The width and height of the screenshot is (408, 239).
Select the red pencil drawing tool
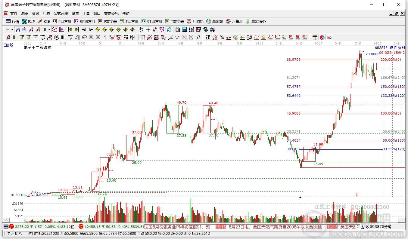[8, 37]
